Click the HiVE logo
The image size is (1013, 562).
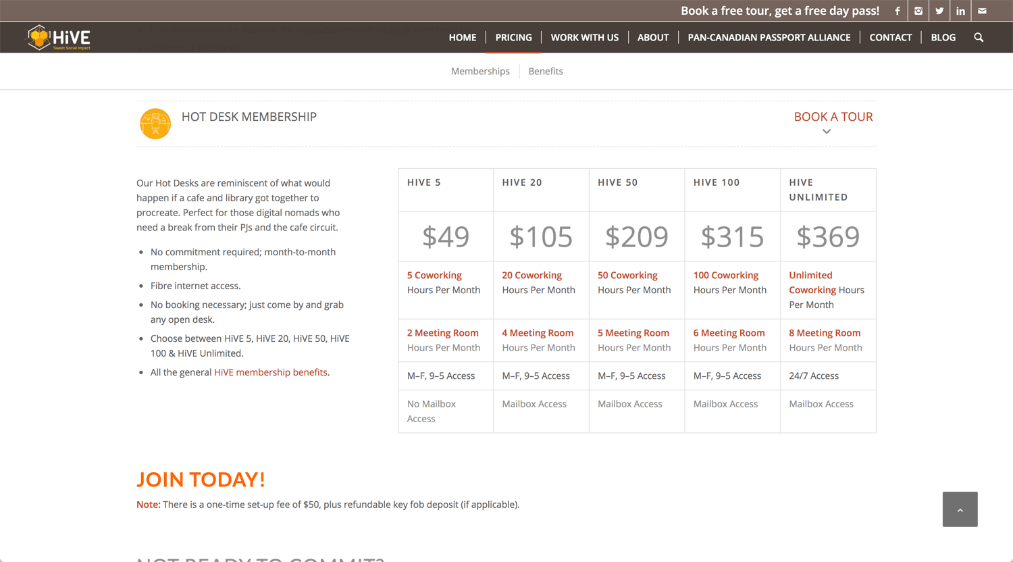(58, 38)
